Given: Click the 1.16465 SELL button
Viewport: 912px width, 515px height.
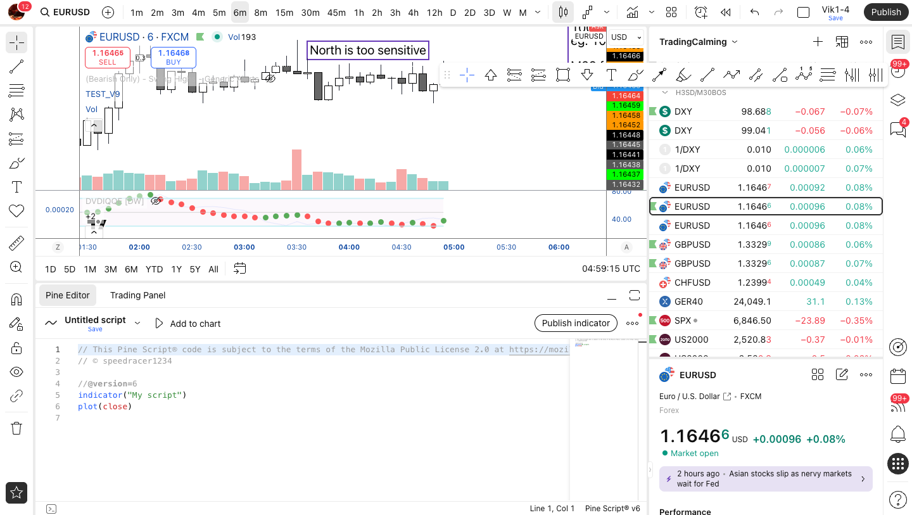Looking at the screenshot, I should click(x=108, y=57).
